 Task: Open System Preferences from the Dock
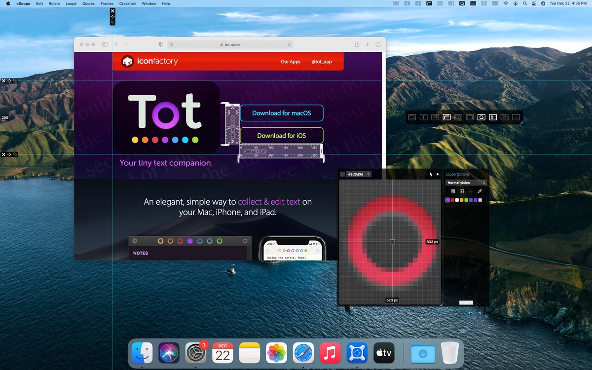[x=195, y=353]
